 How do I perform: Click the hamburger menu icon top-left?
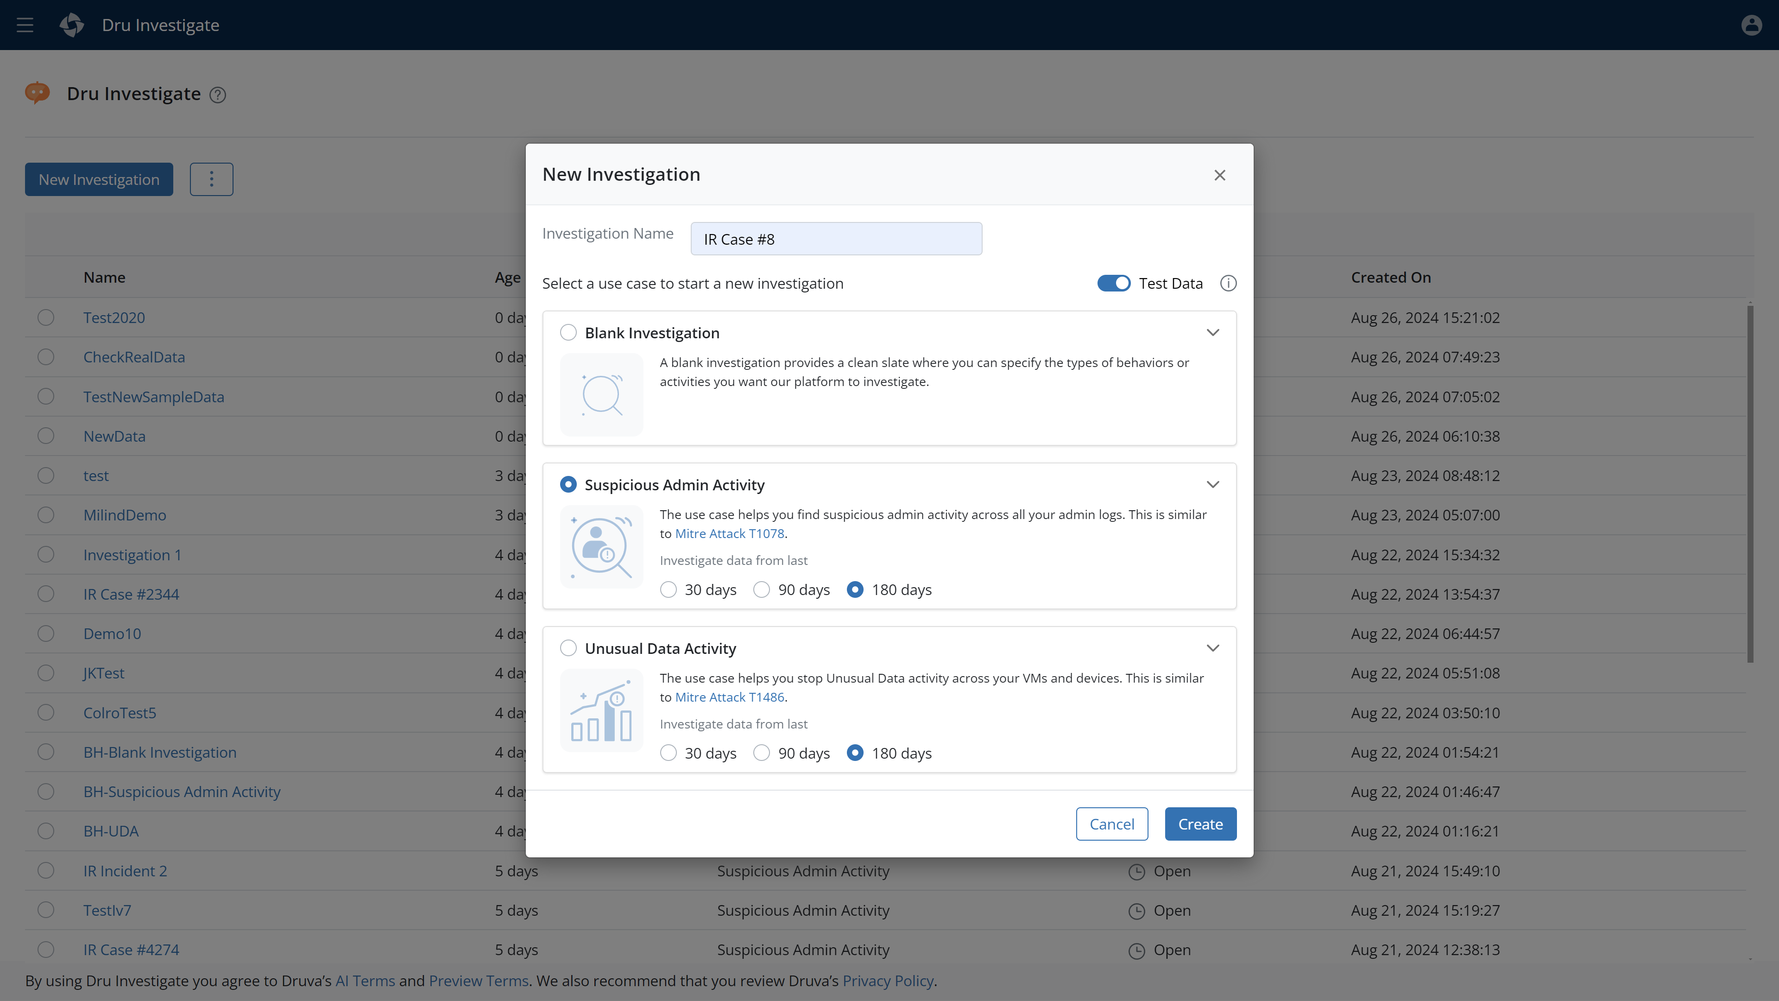click(x=25, y=25)
